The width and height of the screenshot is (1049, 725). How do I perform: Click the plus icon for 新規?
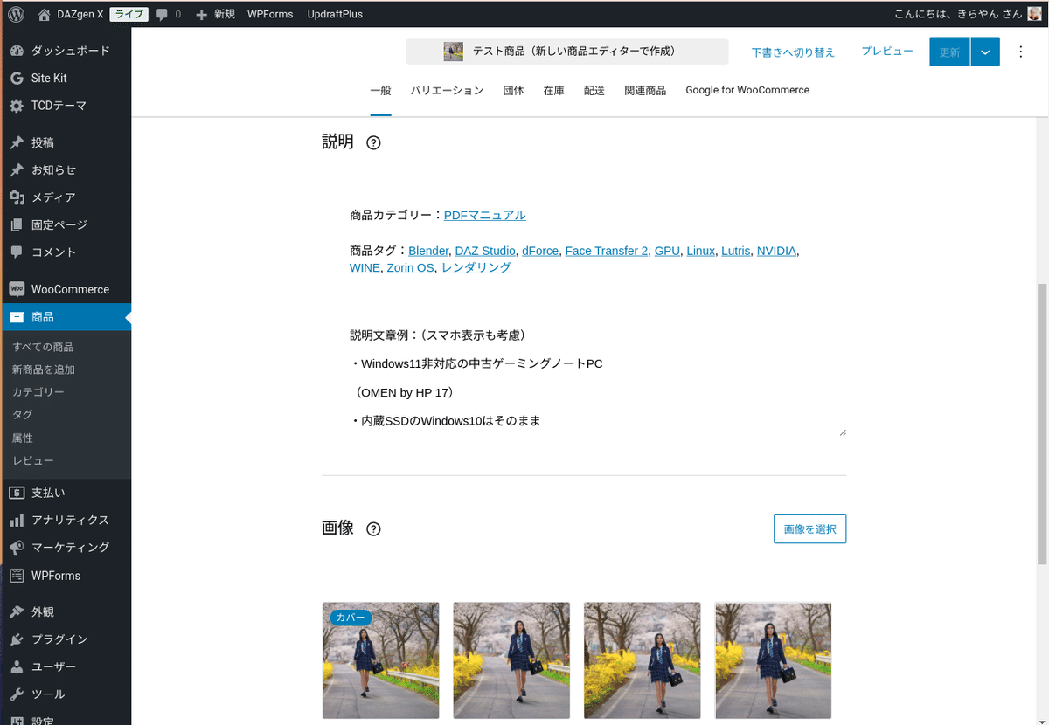pyautogui.click(x=202, y=14)
